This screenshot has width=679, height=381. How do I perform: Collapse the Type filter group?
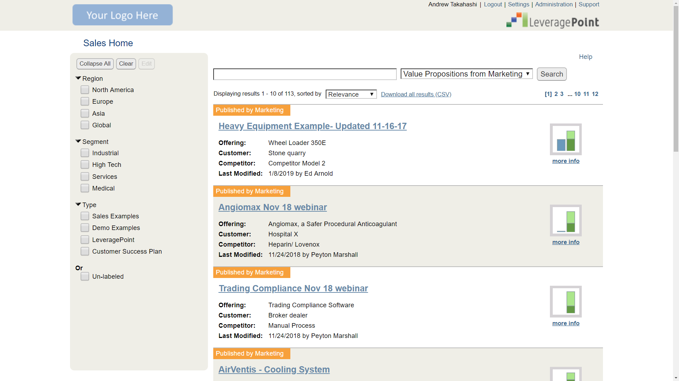pyautogui.click(x=78, y=205)
